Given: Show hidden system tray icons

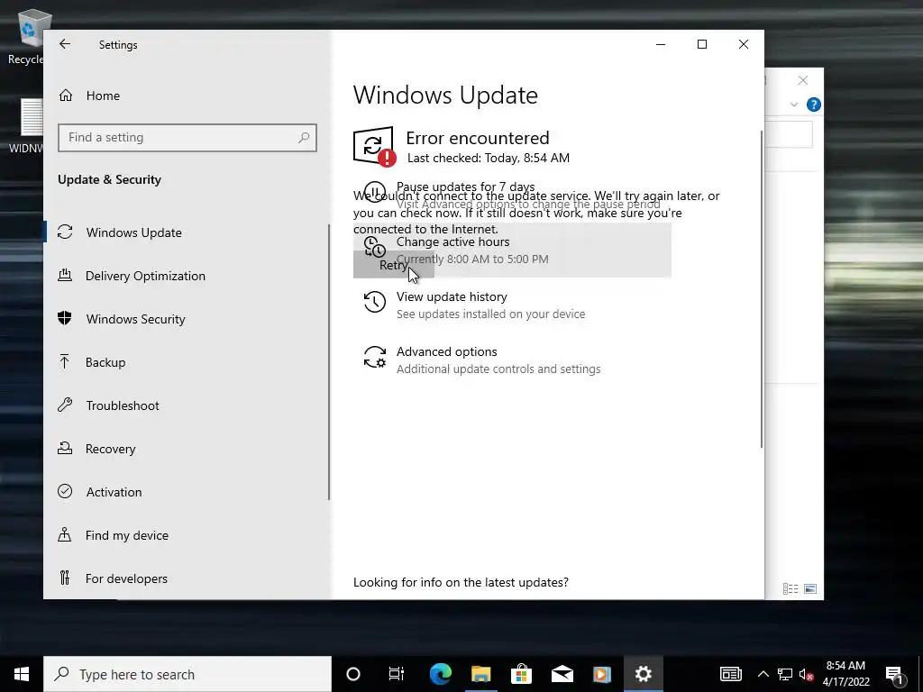Looking at the screenshot, I should point(763,674).
